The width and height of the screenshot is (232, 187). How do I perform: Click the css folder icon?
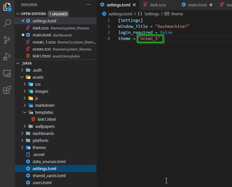31,84
